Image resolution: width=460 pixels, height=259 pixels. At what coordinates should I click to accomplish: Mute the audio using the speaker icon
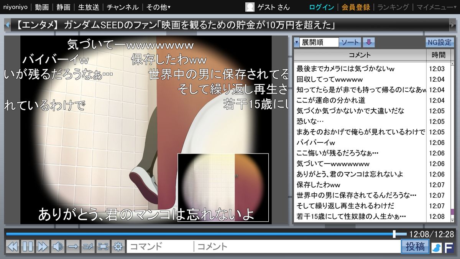pos(58,246)
